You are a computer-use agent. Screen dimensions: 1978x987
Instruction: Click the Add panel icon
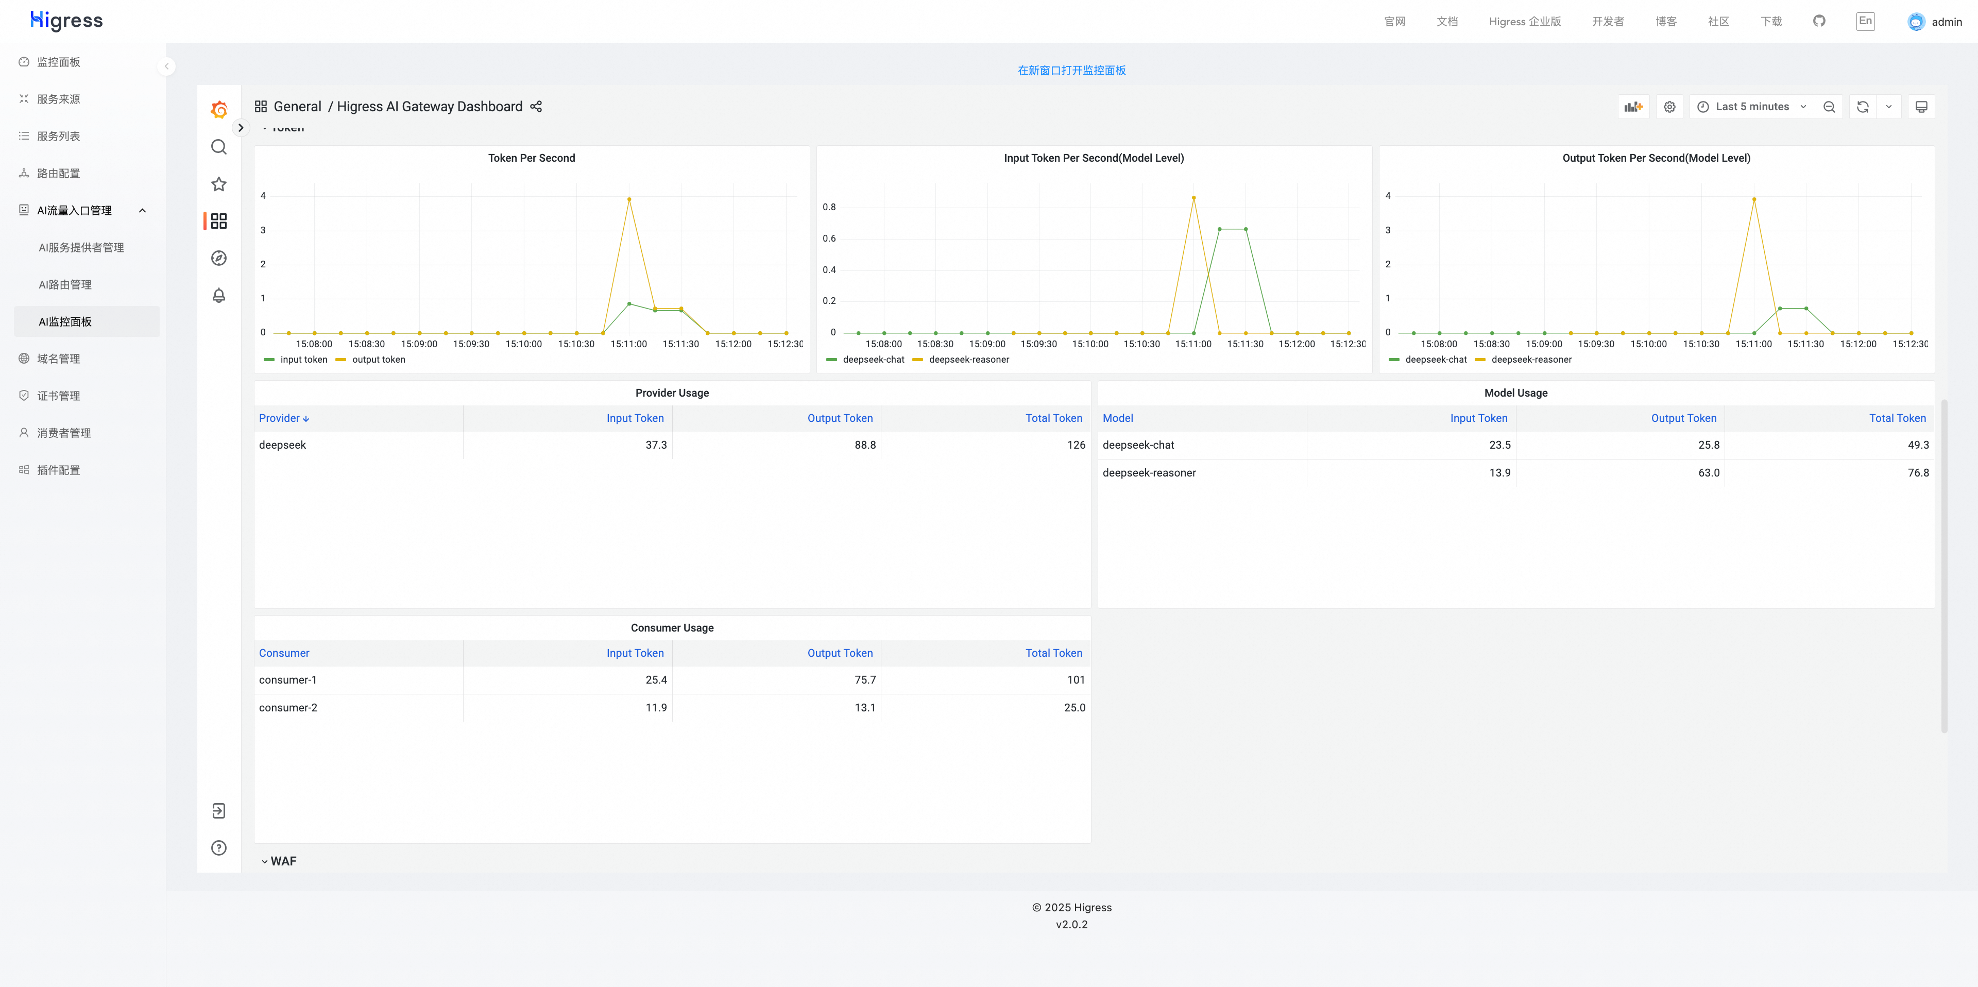tap(1633, 107)
